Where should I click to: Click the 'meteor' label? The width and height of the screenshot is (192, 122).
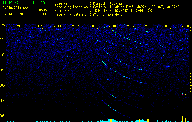[43, 9]
